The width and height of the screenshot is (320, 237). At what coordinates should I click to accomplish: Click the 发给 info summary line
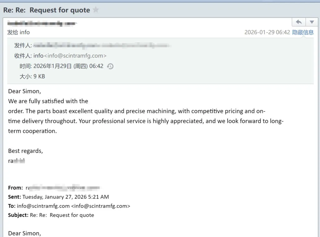coord(18,32)
